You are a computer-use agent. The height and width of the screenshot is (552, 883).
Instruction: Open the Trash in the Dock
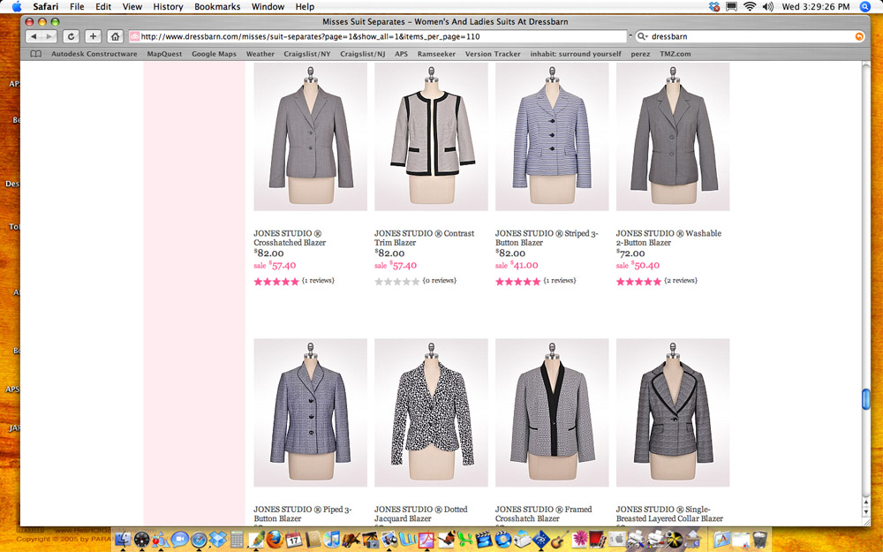pyautogui.click(x=759, y=539)
